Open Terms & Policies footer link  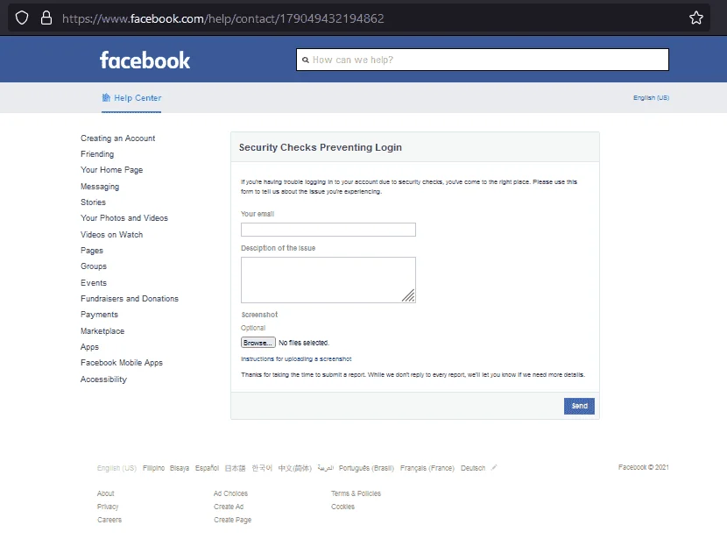pyautogui.click(x=356, y=493)
